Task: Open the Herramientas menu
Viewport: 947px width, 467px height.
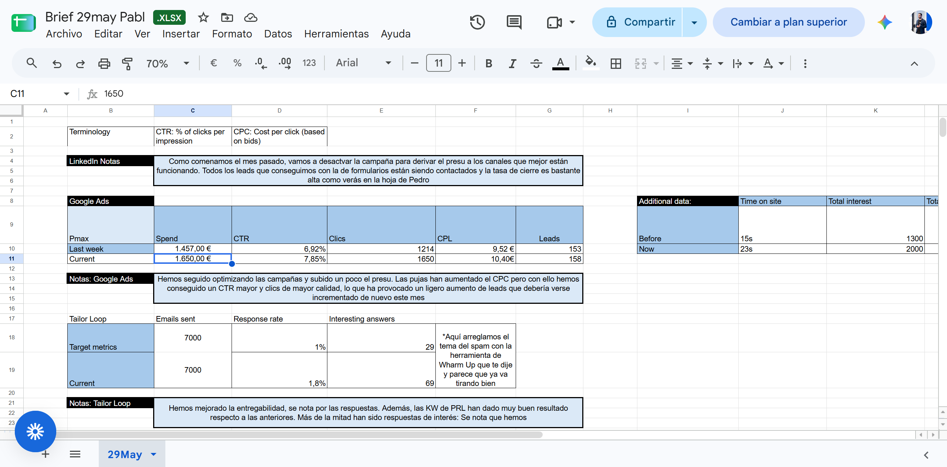Action: coord(336,34)
